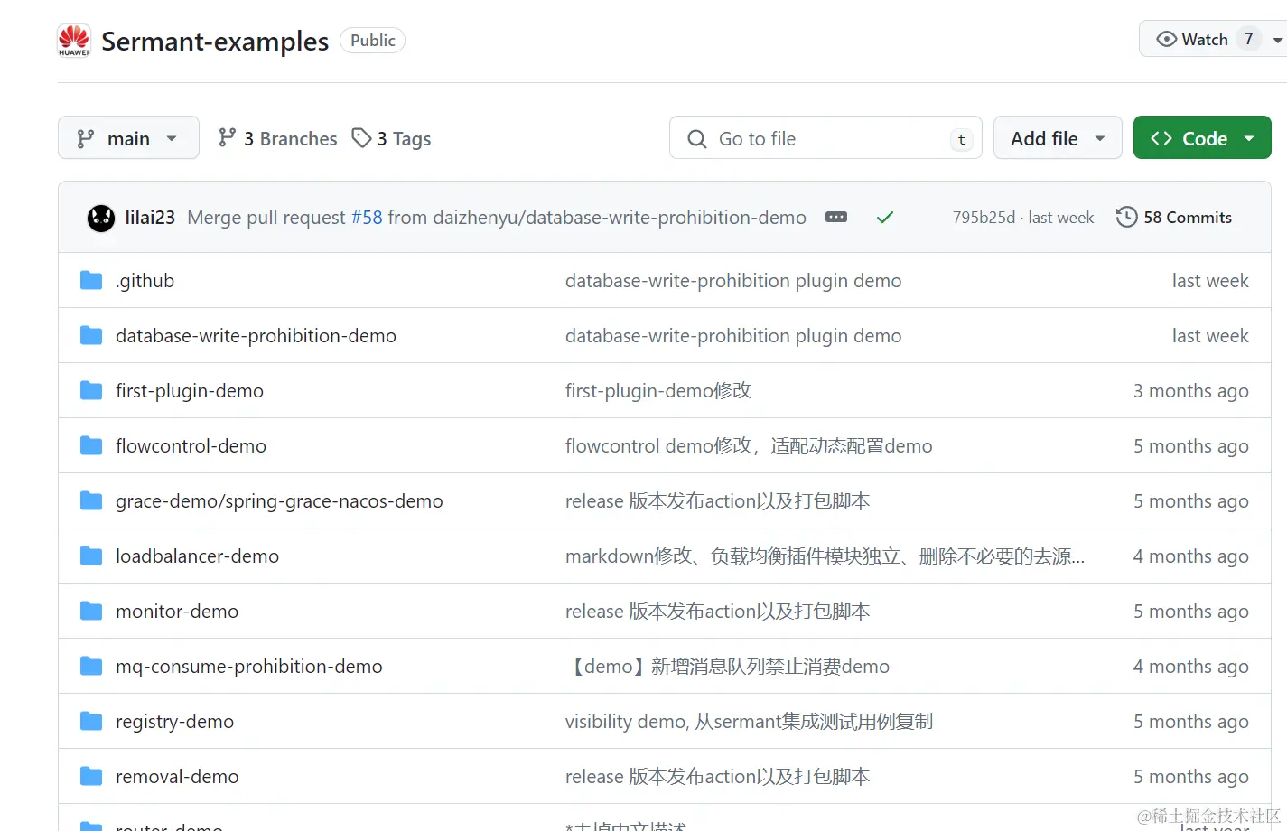The width and height of the screenshot is (1287, 831).
Task: Open commit 795b25d
Action: pyautogui.click(x=984, y=218)
